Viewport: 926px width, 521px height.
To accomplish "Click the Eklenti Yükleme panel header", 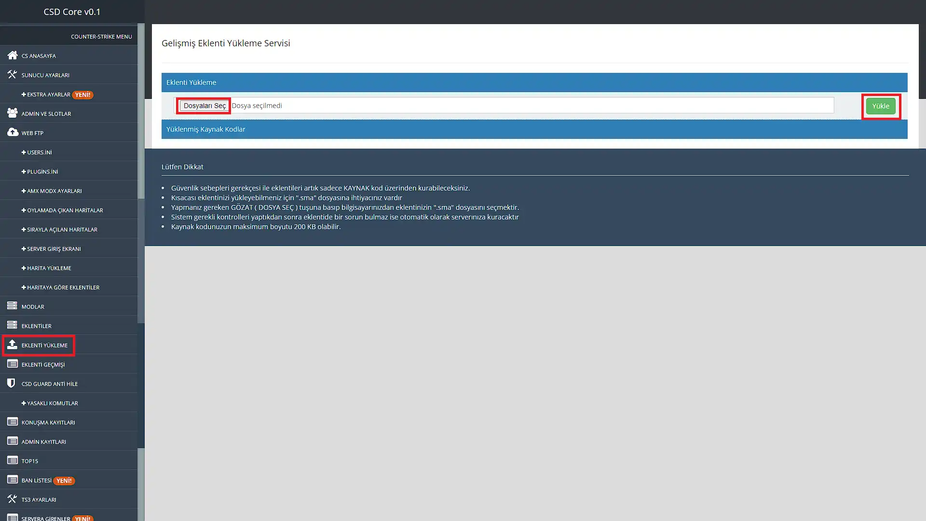I will 534,82.
